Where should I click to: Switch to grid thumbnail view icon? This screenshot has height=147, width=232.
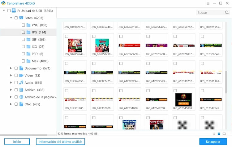(x=219, y=134)
